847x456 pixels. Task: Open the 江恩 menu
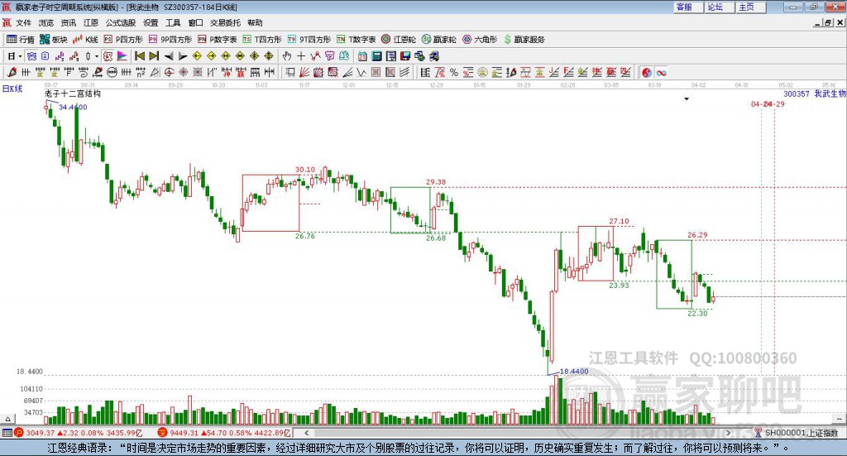coord(91,22)
